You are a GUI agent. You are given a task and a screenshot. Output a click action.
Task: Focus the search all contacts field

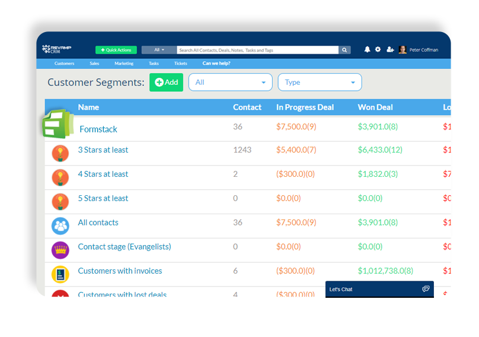tap(257, 50)
